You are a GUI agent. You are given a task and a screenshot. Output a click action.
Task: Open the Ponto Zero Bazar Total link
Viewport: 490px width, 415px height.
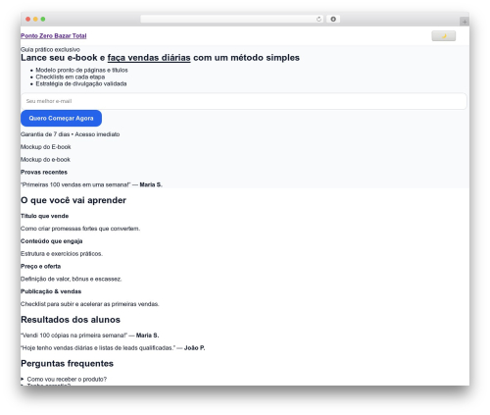coord(54,36)
